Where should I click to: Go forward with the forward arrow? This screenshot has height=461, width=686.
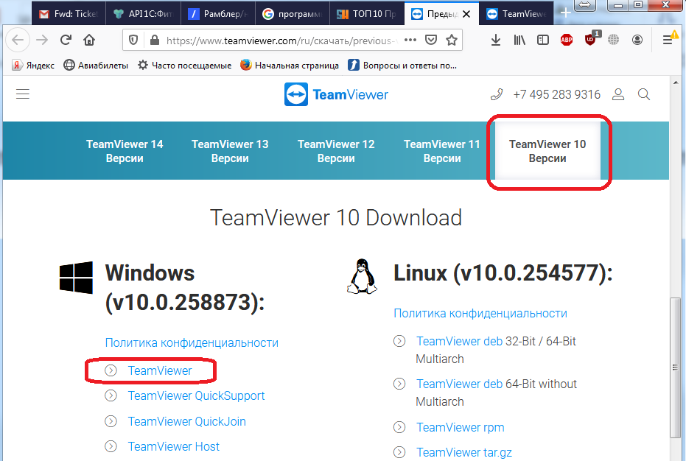[x=42, y=41]
